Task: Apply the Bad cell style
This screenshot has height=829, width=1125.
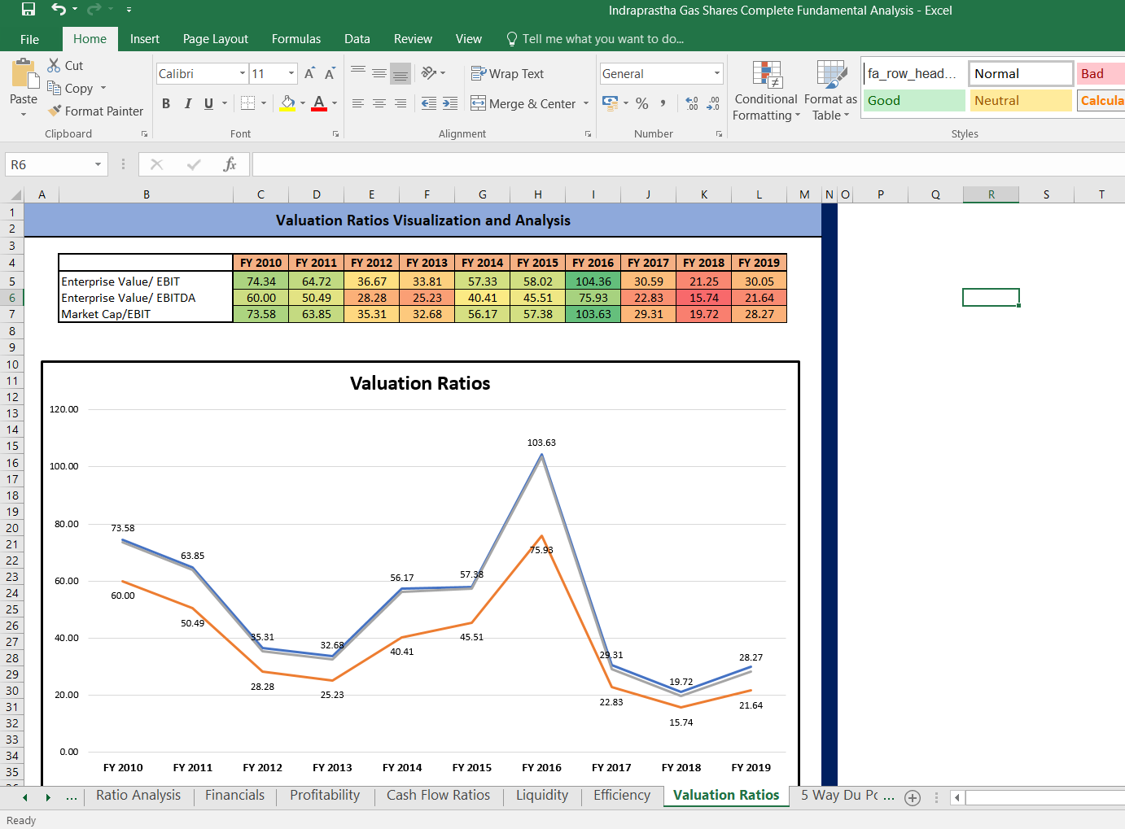Action: (x=1101, y=74)
